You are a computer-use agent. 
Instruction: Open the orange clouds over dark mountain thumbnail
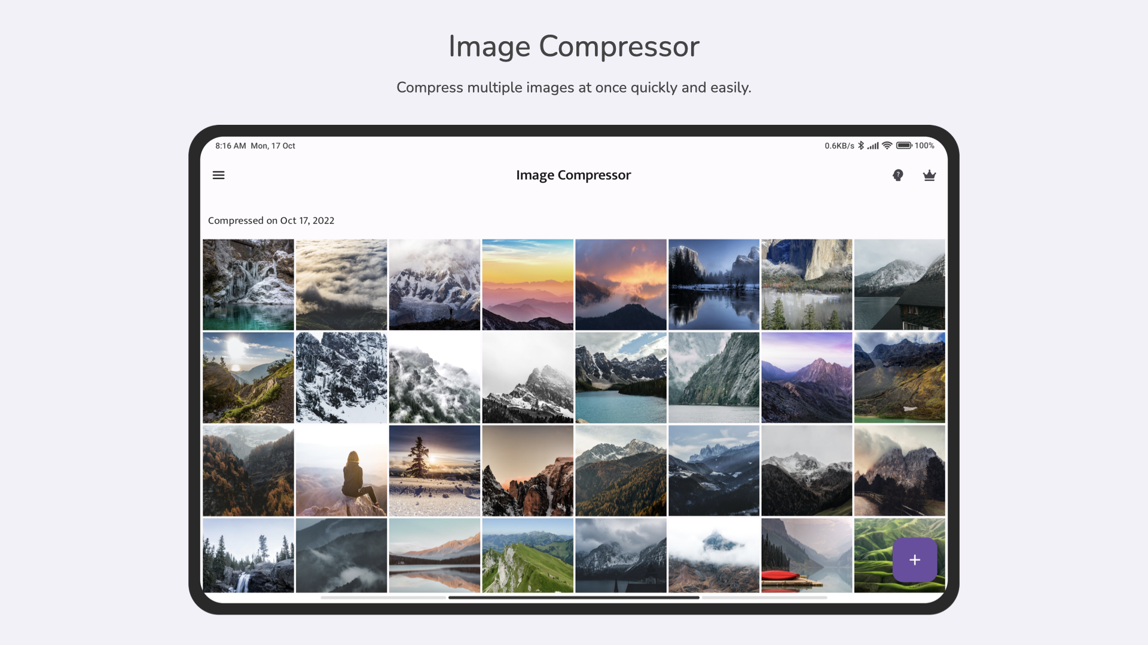click(621, 284)
